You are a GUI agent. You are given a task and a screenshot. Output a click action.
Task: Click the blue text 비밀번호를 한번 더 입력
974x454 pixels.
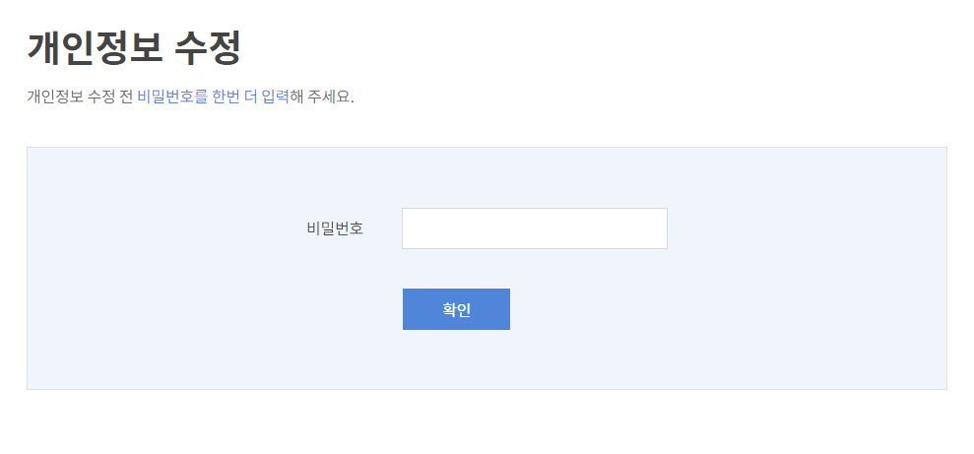click(213, 97)
